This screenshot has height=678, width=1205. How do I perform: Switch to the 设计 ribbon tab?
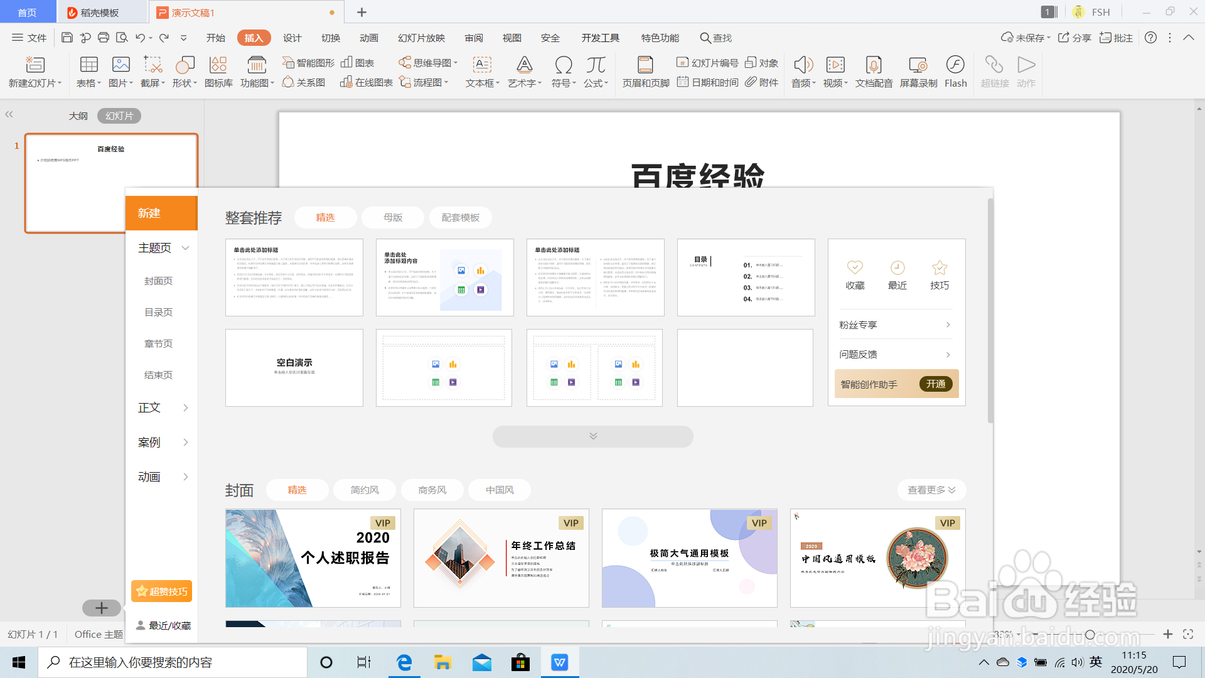[x=292, y=38]
